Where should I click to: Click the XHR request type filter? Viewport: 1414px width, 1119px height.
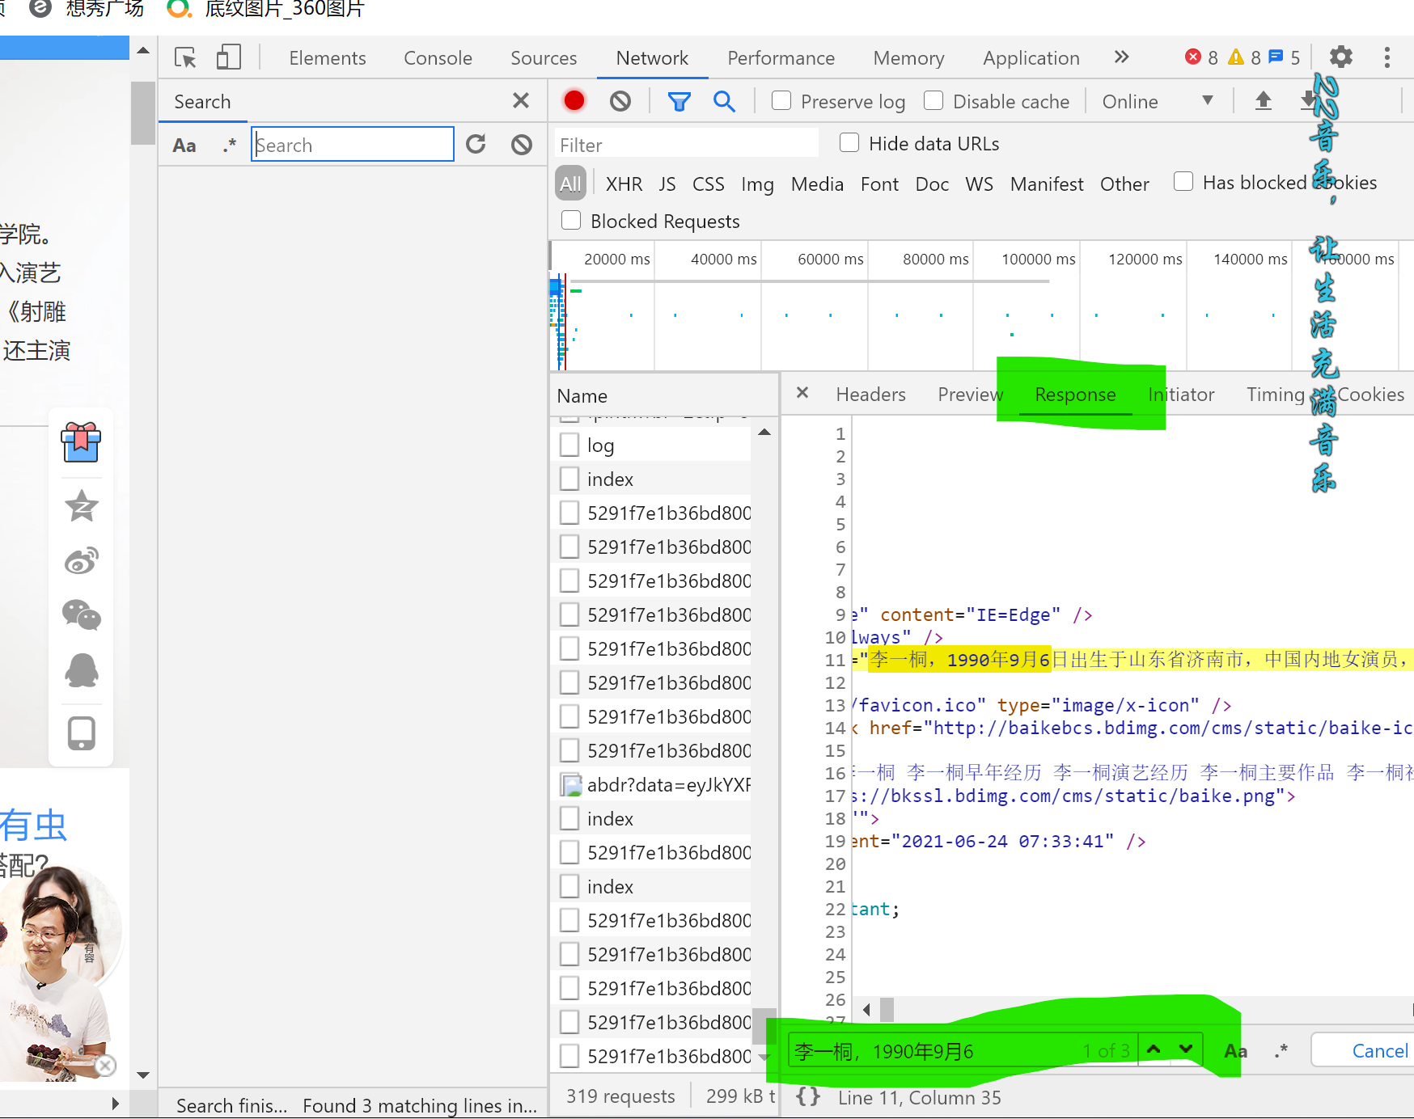(x=623, y=184)
